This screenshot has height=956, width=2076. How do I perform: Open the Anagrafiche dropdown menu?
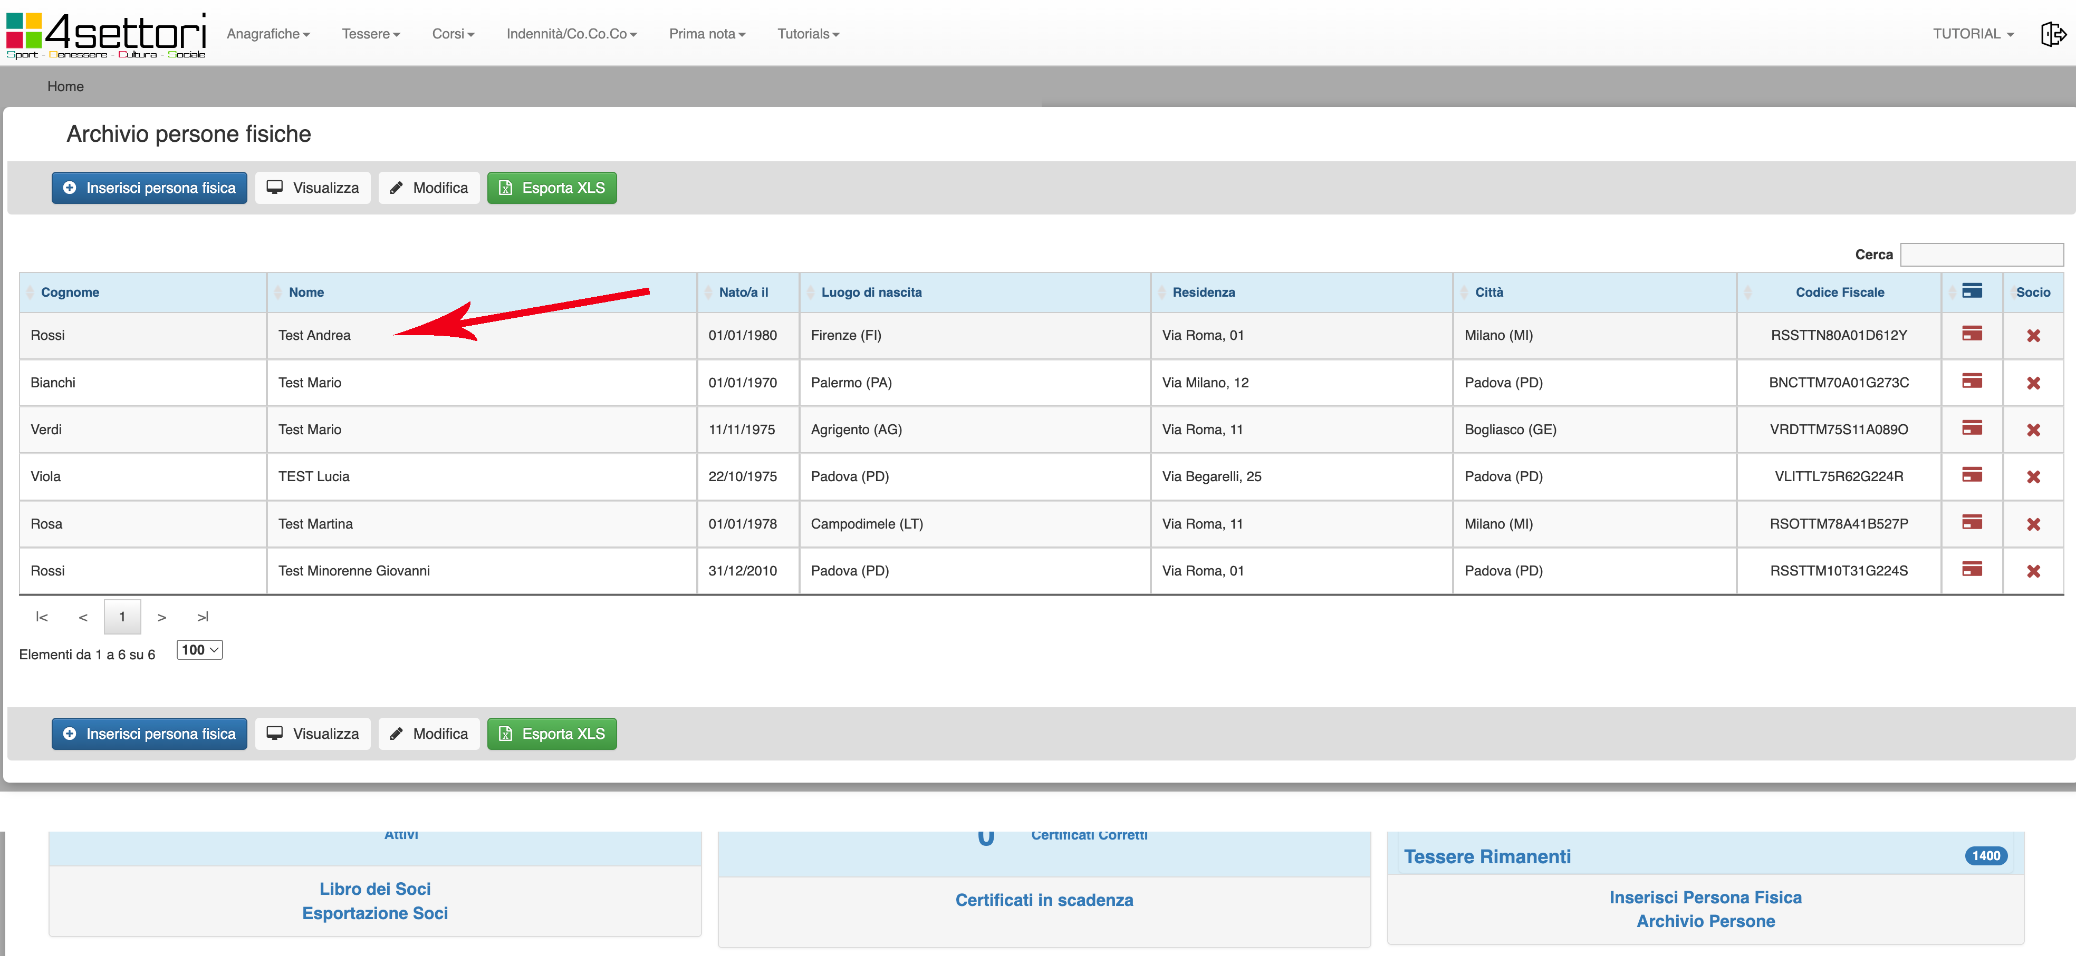pyautogui.click(x=267, y=34)
